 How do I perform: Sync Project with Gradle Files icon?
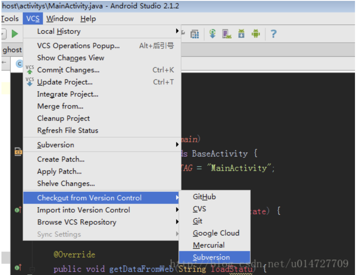213,34
